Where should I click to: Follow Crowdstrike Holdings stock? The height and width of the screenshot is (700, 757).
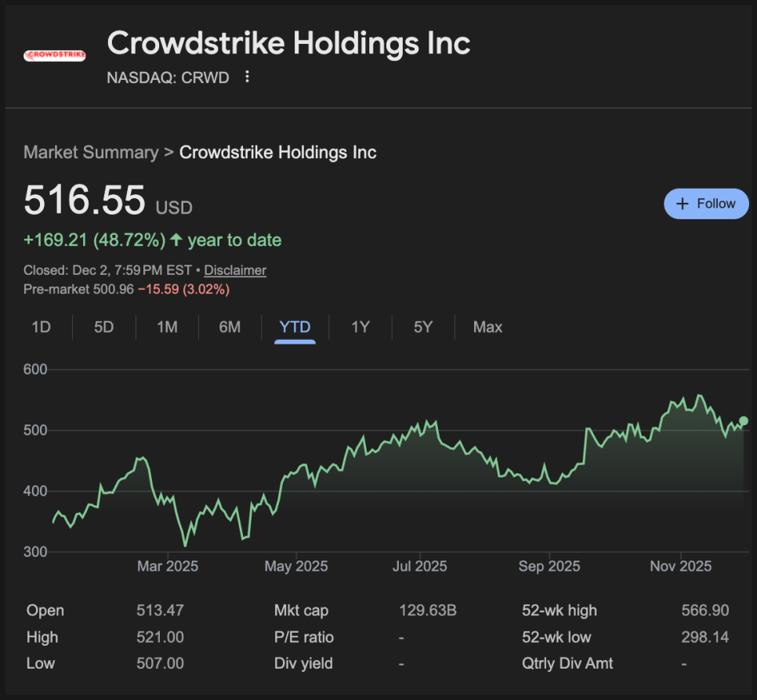click(706, 204)
